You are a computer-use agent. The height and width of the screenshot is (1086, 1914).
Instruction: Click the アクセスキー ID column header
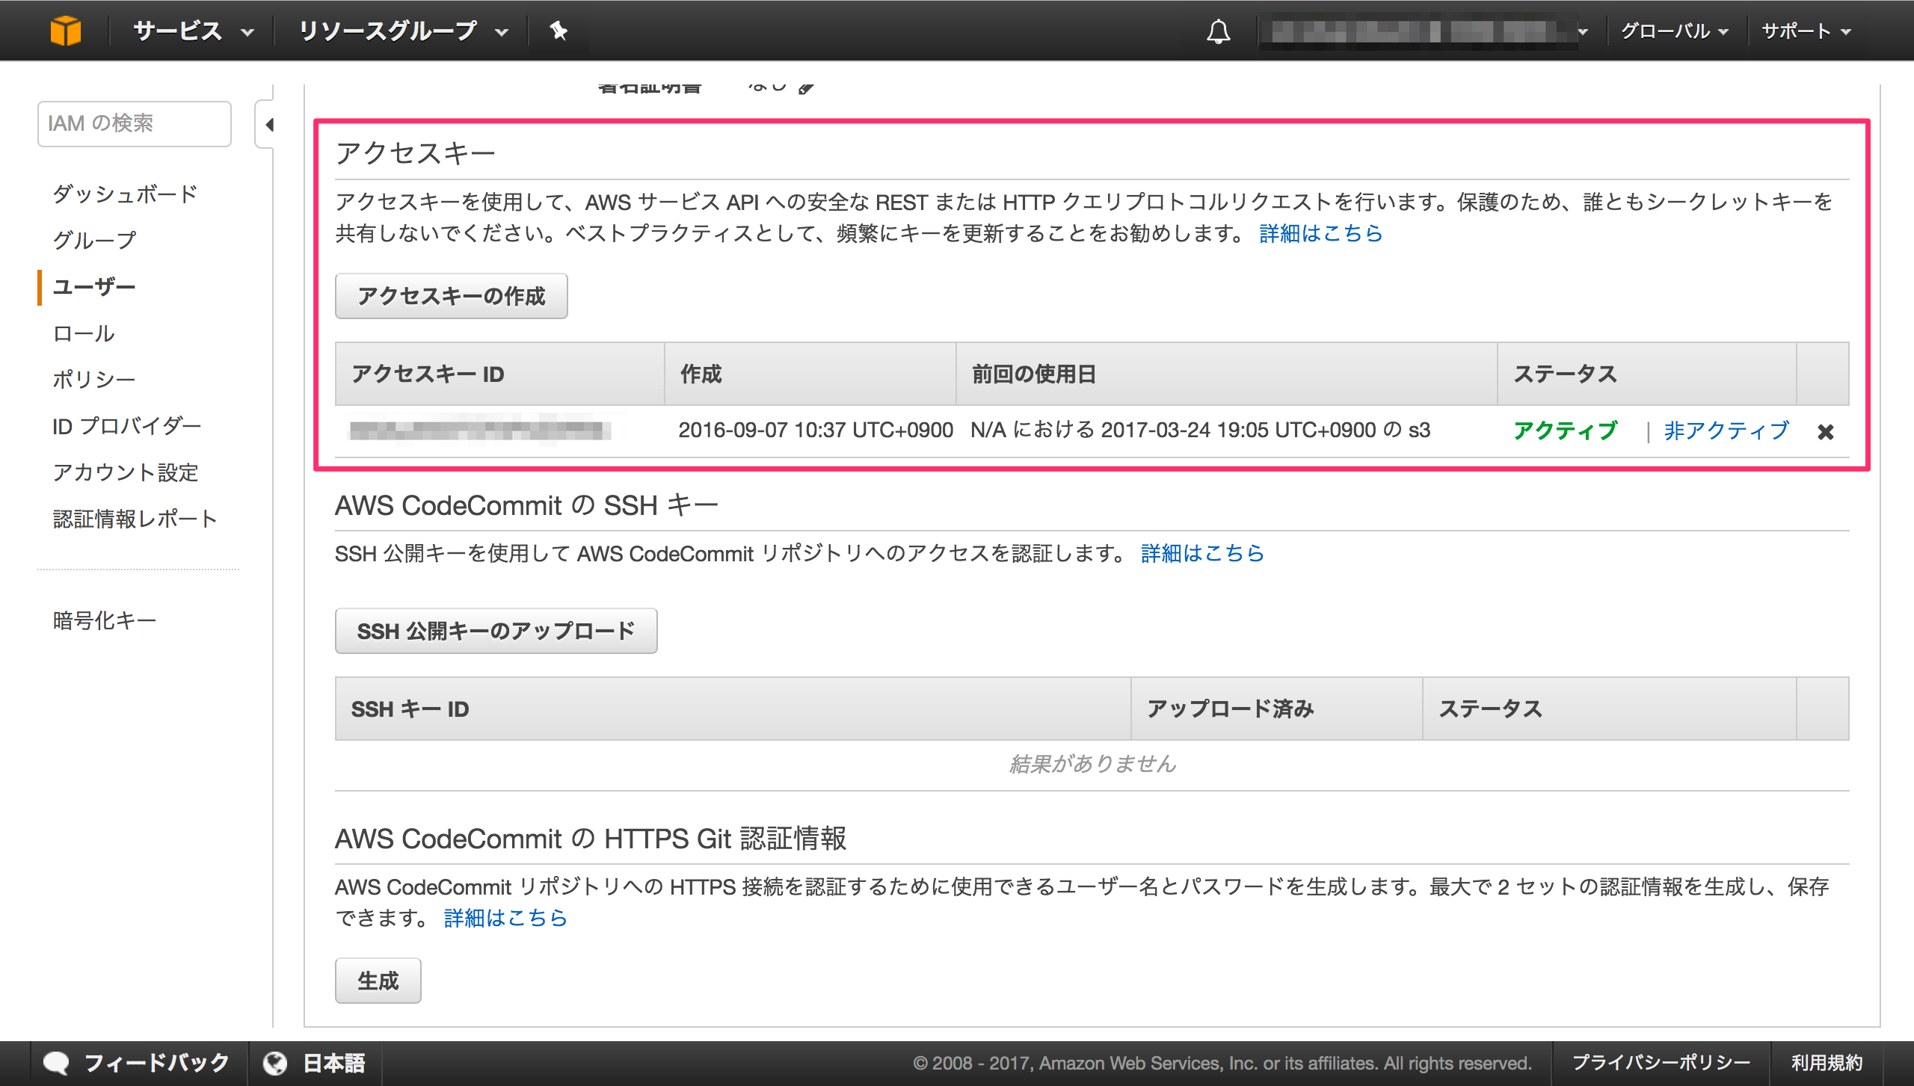point(499,374)
